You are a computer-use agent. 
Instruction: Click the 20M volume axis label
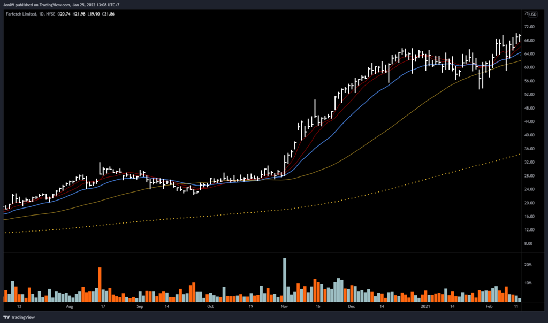coord(528,265)
